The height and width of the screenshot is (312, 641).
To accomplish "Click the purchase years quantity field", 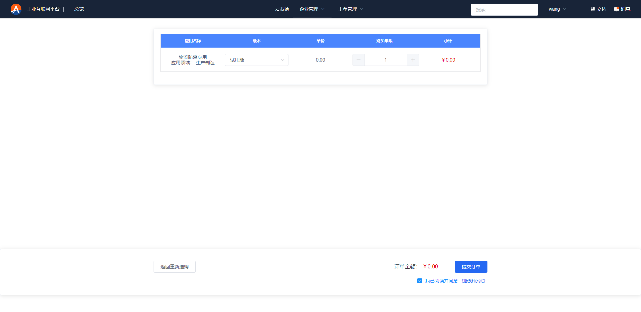I will tap(386, 60).
